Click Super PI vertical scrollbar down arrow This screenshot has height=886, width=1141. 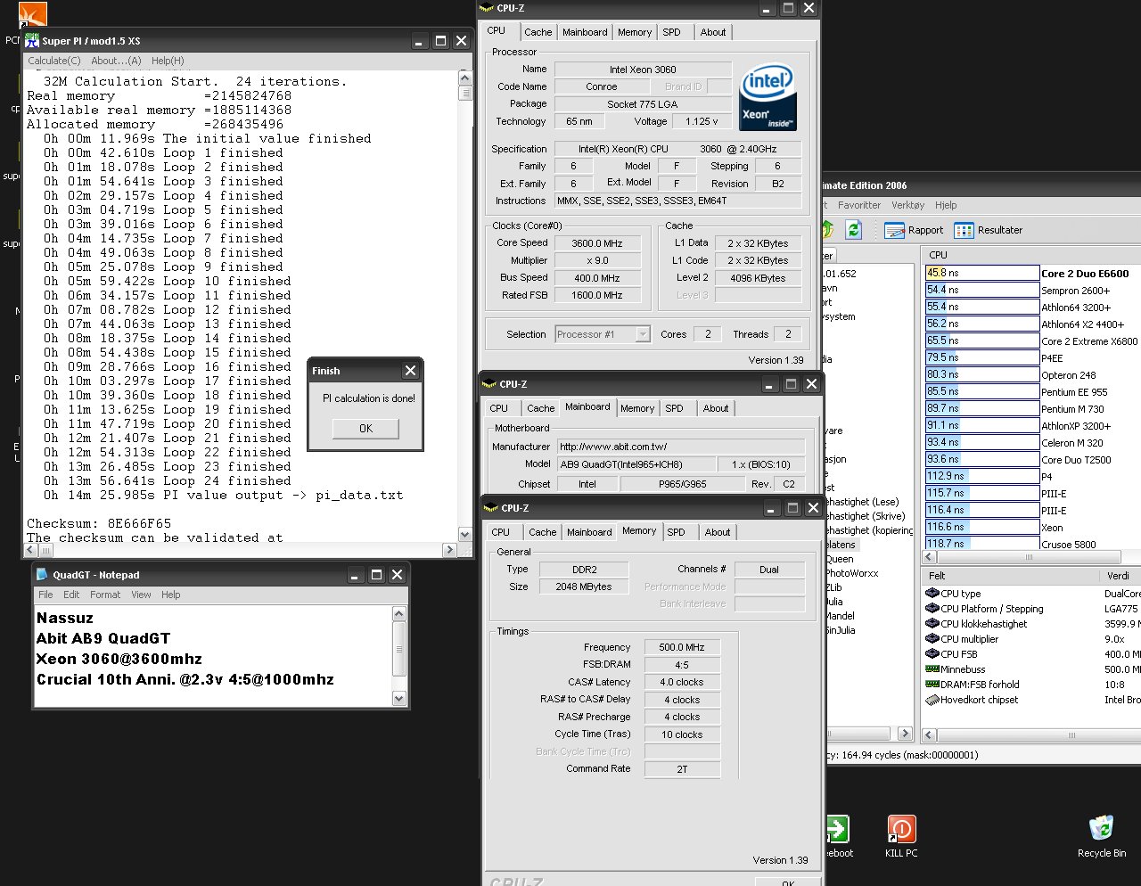465,535
